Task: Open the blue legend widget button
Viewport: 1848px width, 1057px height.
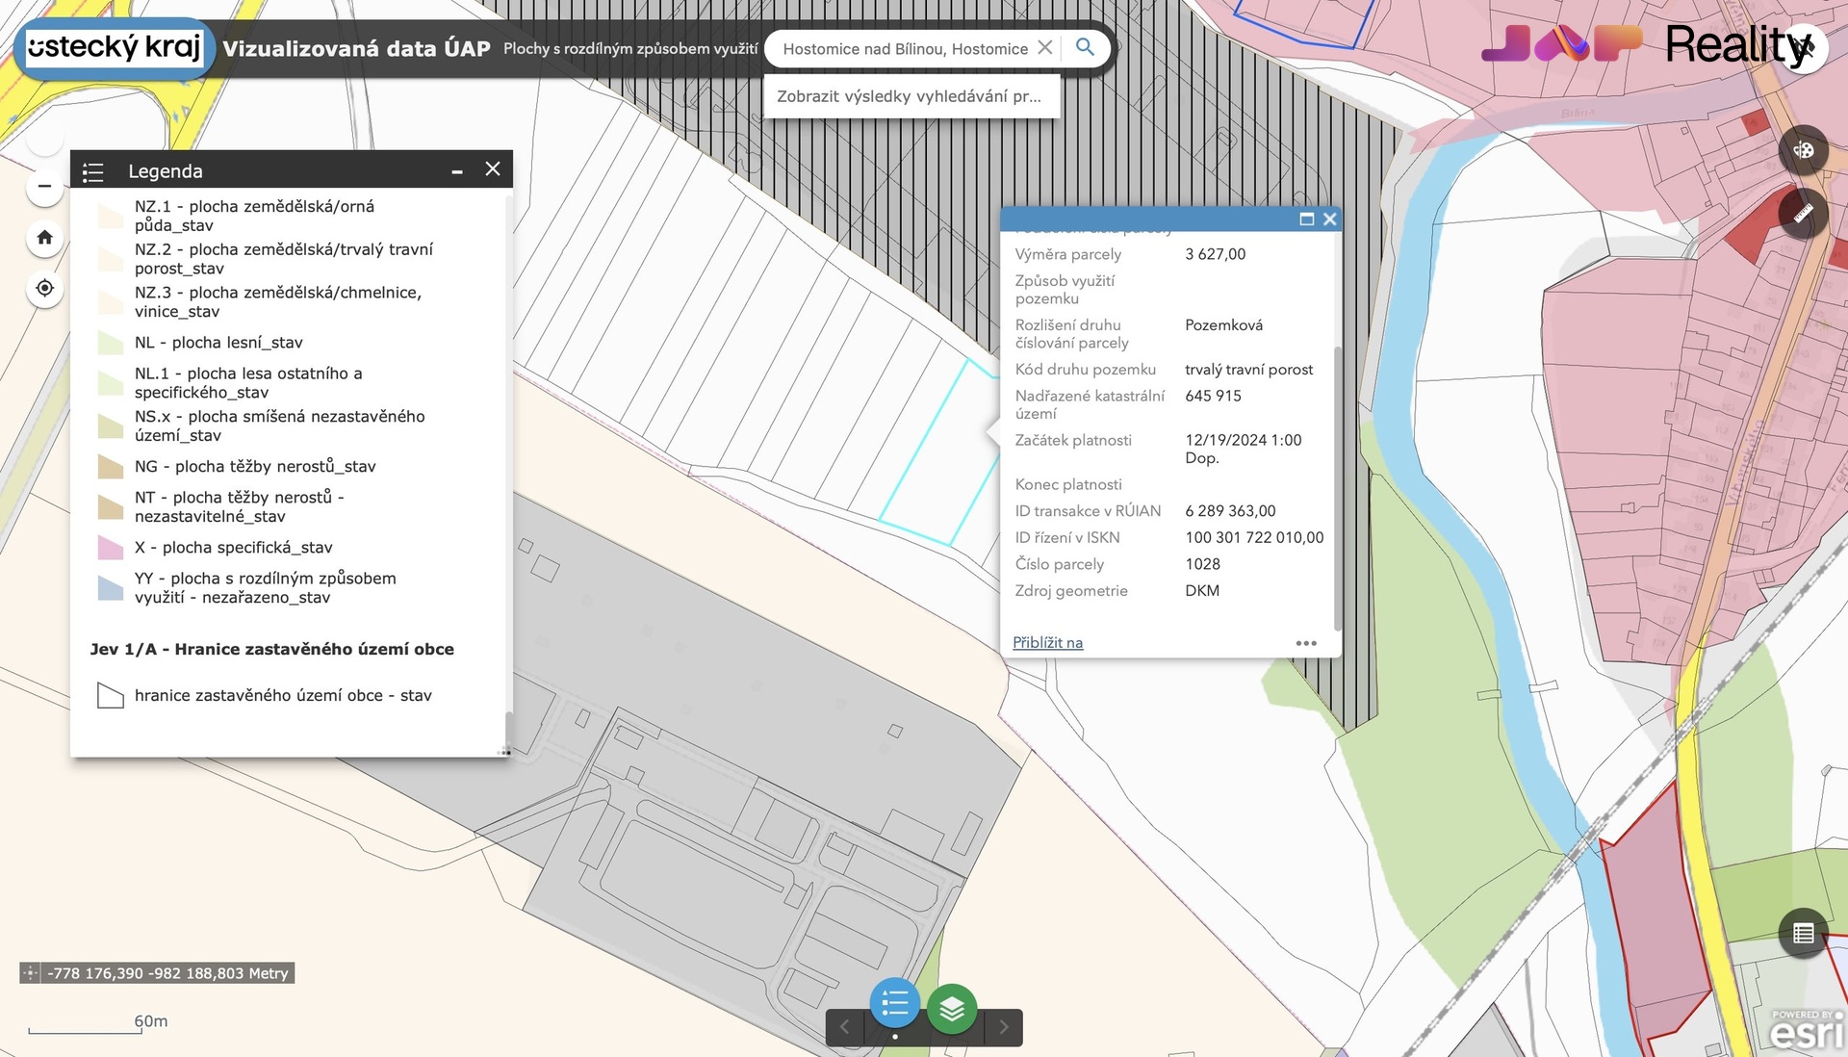Action: coord(895,1004)
